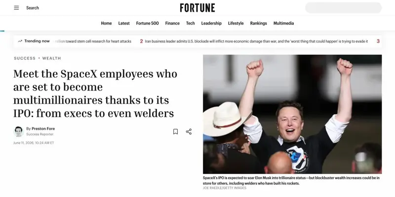Open the Multimedia section

(x=283, y=23)
